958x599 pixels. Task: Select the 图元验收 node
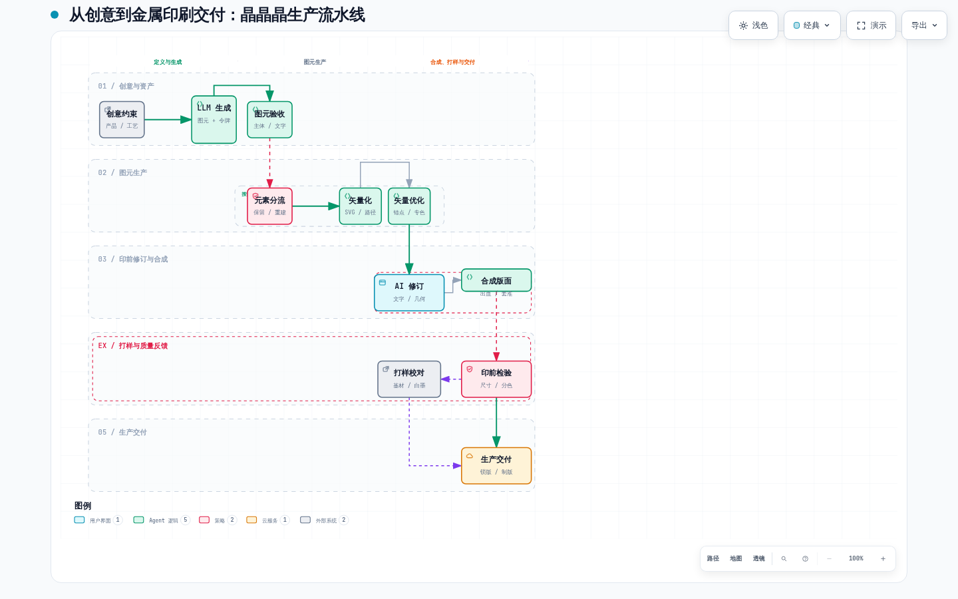pos(269,120)
